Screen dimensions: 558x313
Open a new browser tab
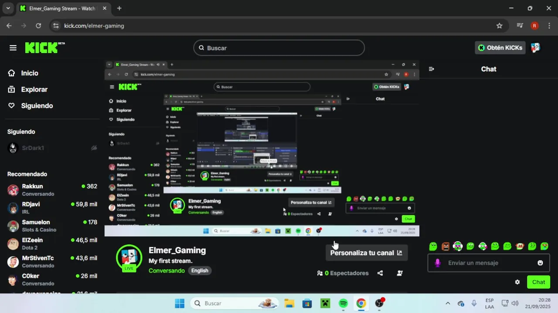pos(119,8)
